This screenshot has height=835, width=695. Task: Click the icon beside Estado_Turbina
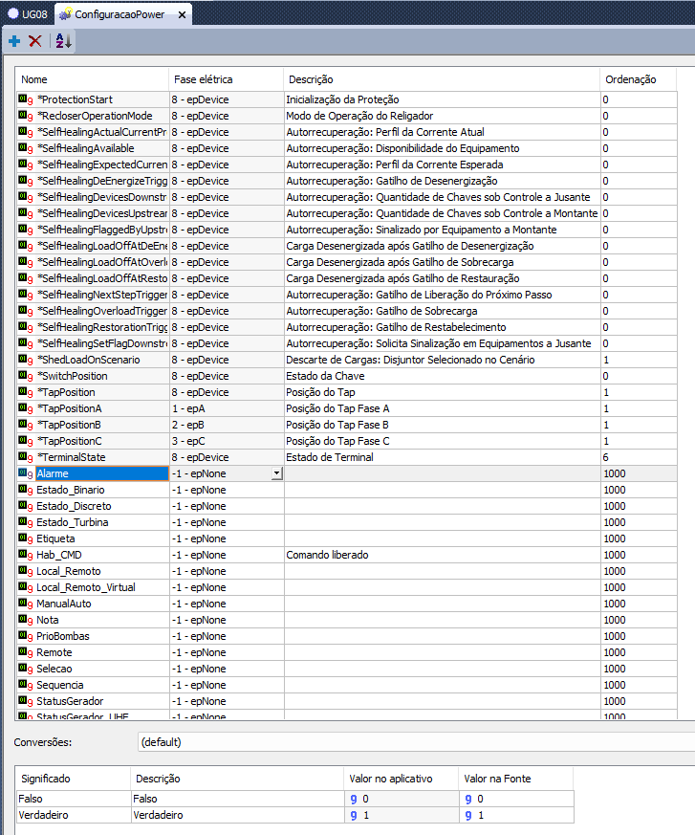(26, 522)
